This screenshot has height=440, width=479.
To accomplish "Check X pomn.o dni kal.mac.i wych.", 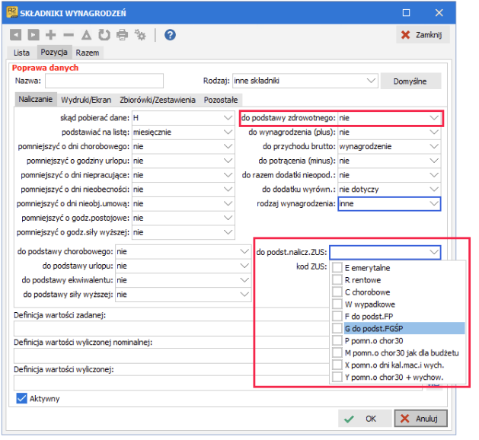I will pos(337,365).
